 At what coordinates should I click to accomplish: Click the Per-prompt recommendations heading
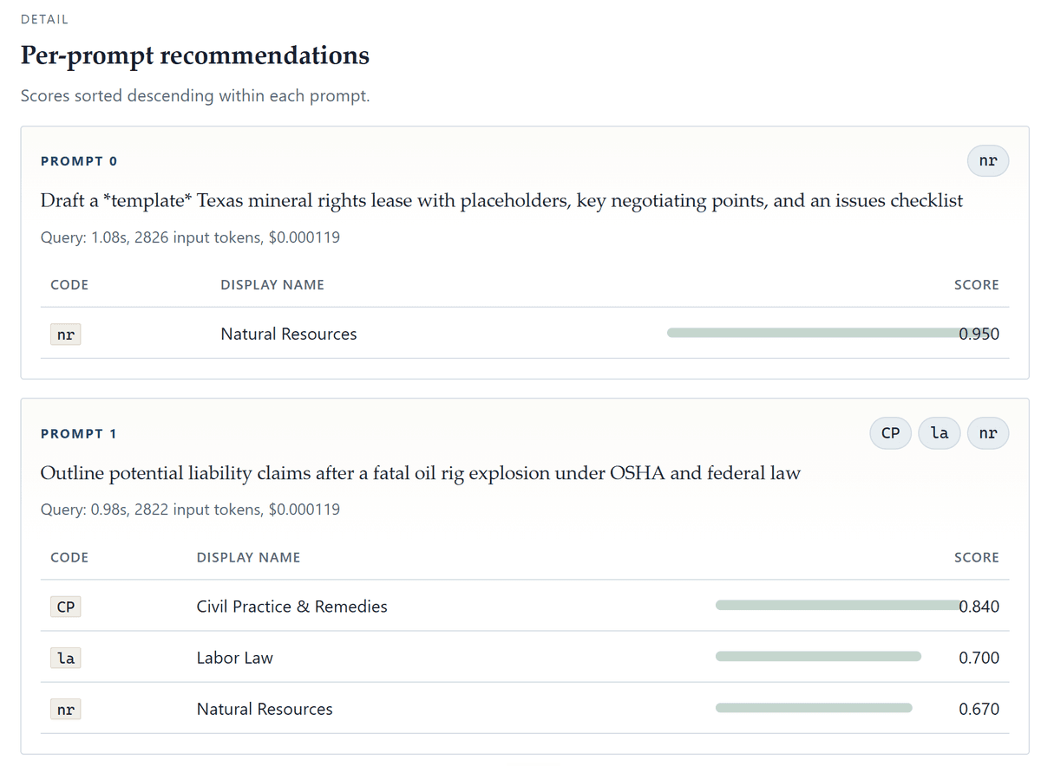(195, 55)
